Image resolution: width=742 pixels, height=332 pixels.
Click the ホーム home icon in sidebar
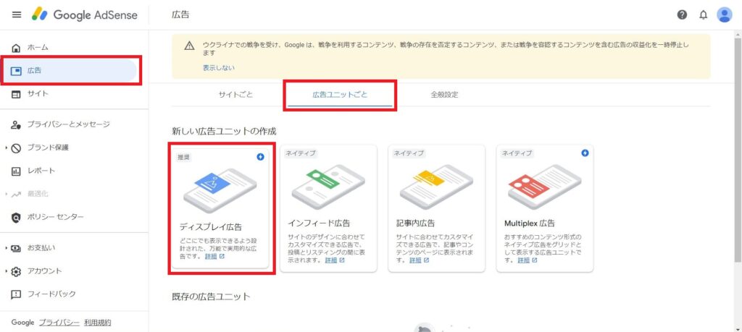pos(17,48)
